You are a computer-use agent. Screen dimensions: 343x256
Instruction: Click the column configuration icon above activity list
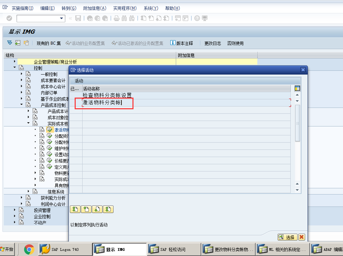click(x=297, y=89)
